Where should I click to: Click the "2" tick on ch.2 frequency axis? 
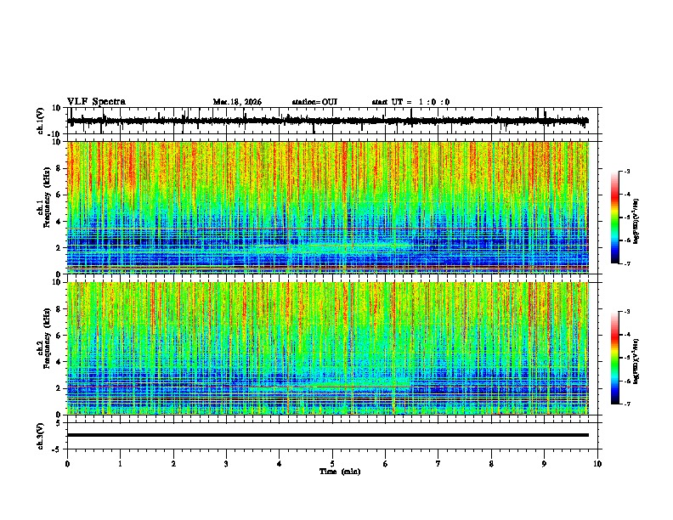[x=59, y=388]
